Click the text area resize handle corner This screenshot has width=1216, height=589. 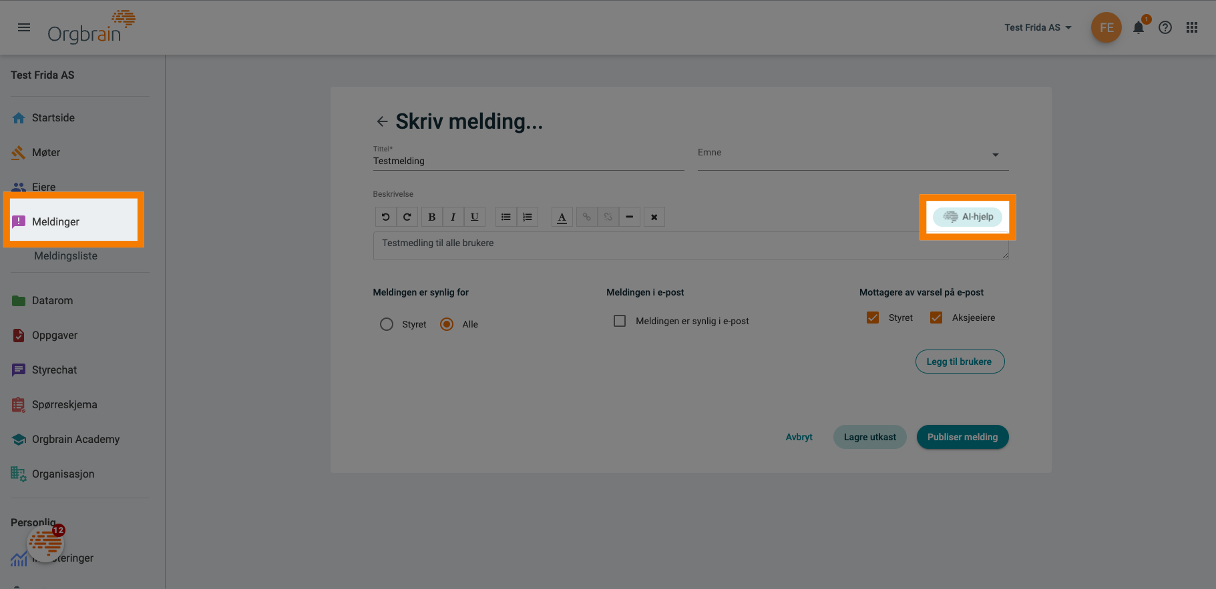[1005, 255]
